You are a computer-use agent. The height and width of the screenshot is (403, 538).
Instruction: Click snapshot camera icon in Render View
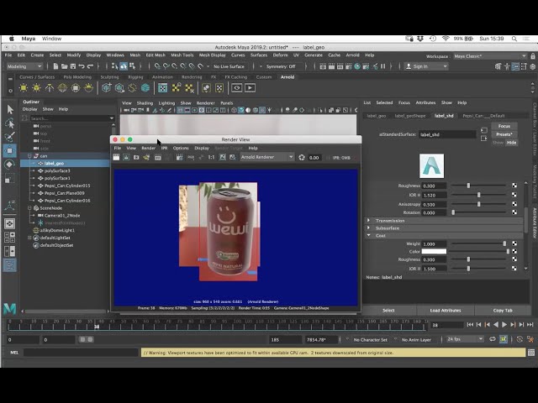pyautogui.click(x=136, y=157)
